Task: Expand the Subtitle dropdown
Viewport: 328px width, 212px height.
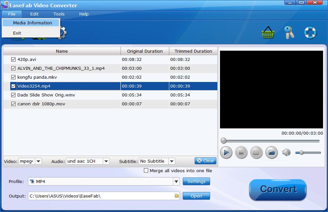Action: (172, 161)
